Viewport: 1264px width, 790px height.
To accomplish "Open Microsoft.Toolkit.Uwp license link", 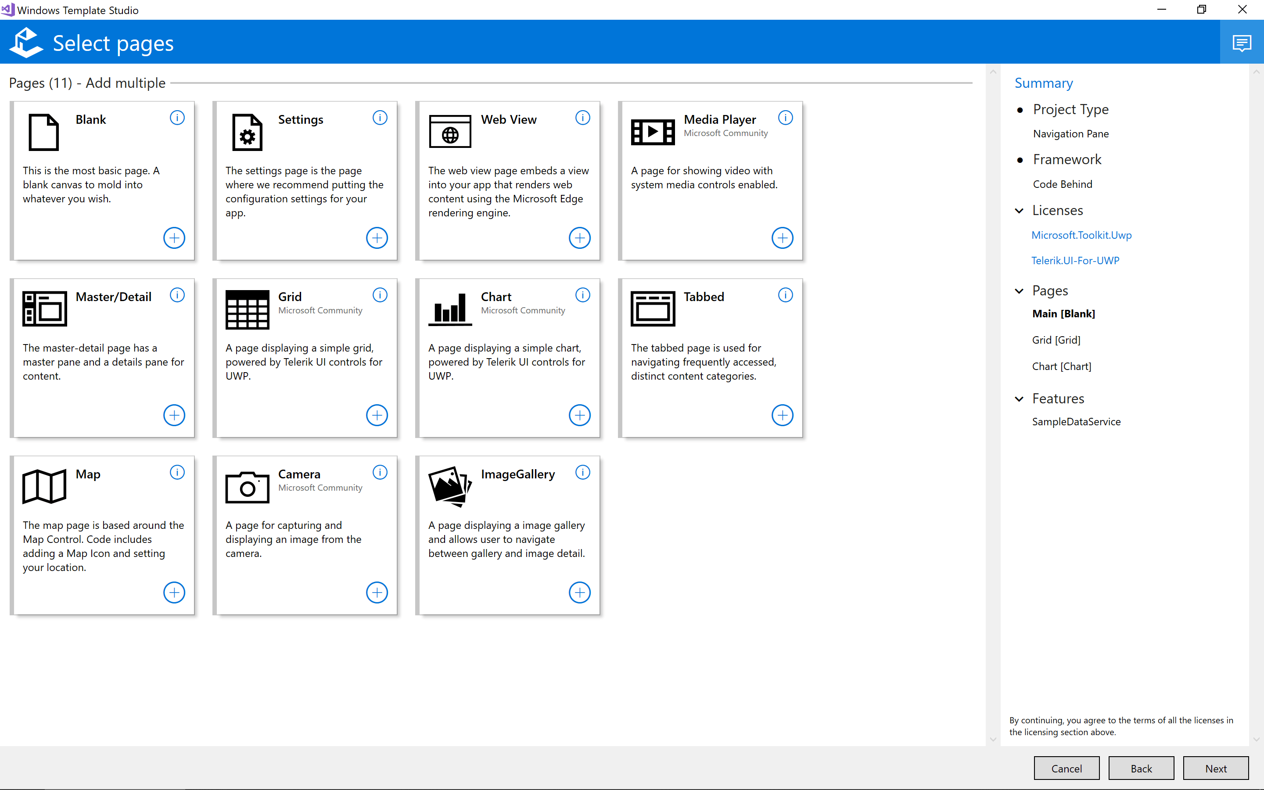I will point(1081,235).
